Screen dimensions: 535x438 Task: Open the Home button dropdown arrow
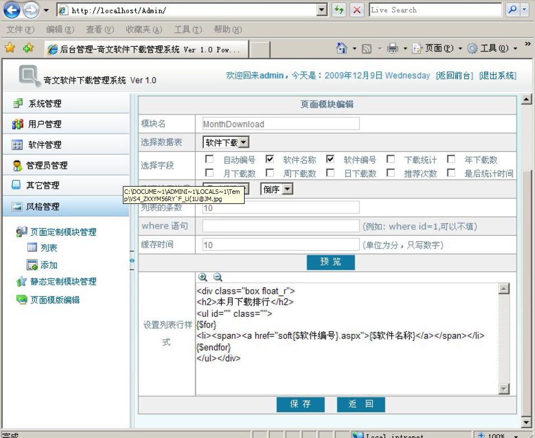355,49
